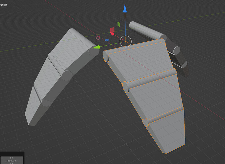Click the green Y-axis arrow cone of the gizmo
The height and width of the screenshot is (164, 225).
coord(96,47)
